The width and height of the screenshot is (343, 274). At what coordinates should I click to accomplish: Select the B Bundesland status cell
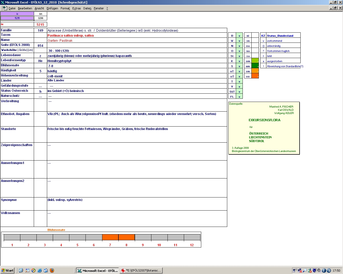[x=239, y=36]
